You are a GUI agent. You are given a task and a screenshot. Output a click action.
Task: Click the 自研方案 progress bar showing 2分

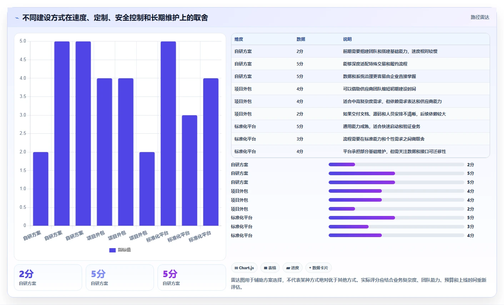point(396,164)
